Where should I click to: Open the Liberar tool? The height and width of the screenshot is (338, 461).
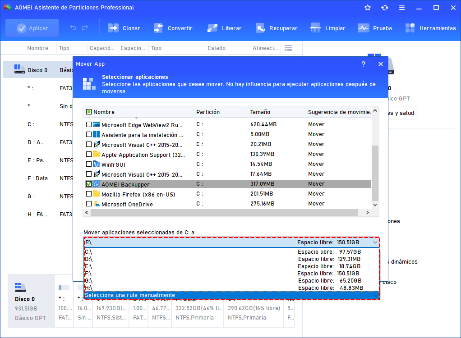pyautogui.click(x=224, y=28)
